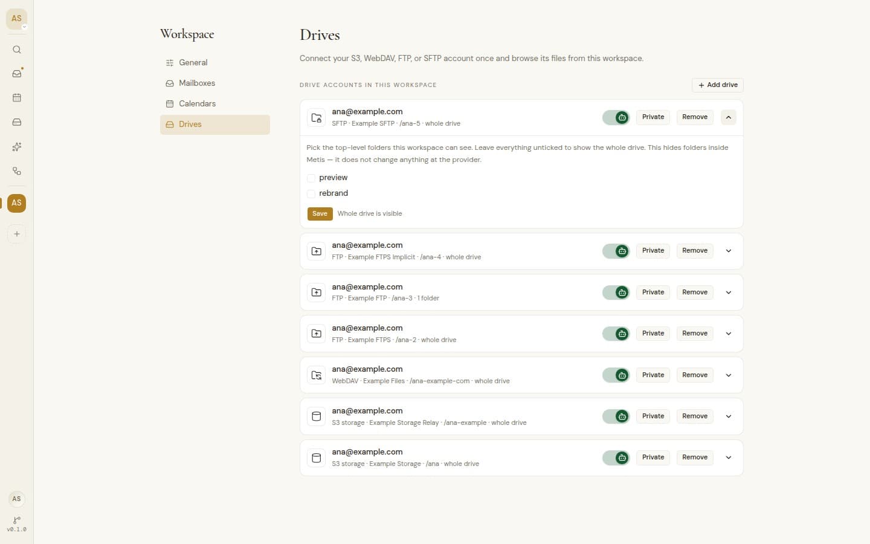Open the inbox icon in left rail
This screenshot has height=544, width=870.
click(17, 74)
